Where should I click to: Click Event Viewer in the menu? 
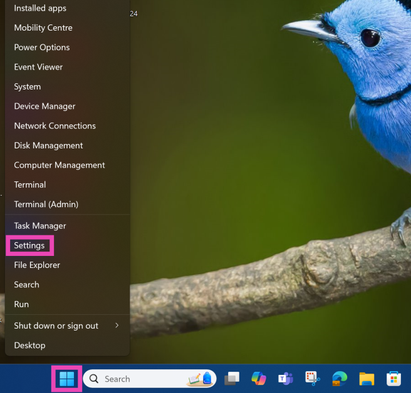pos(38,67)
